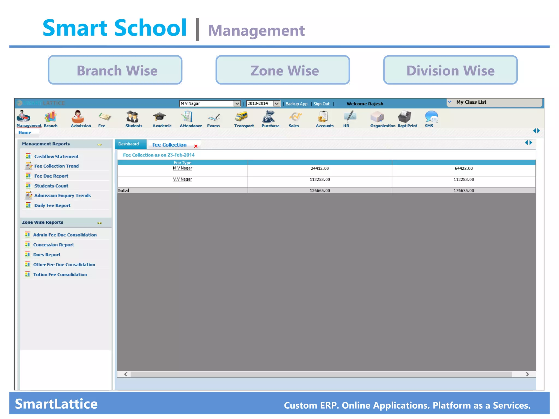Open the Branch module icon
The width and height of the screenshot is (559, 419).
pos(50,116)
